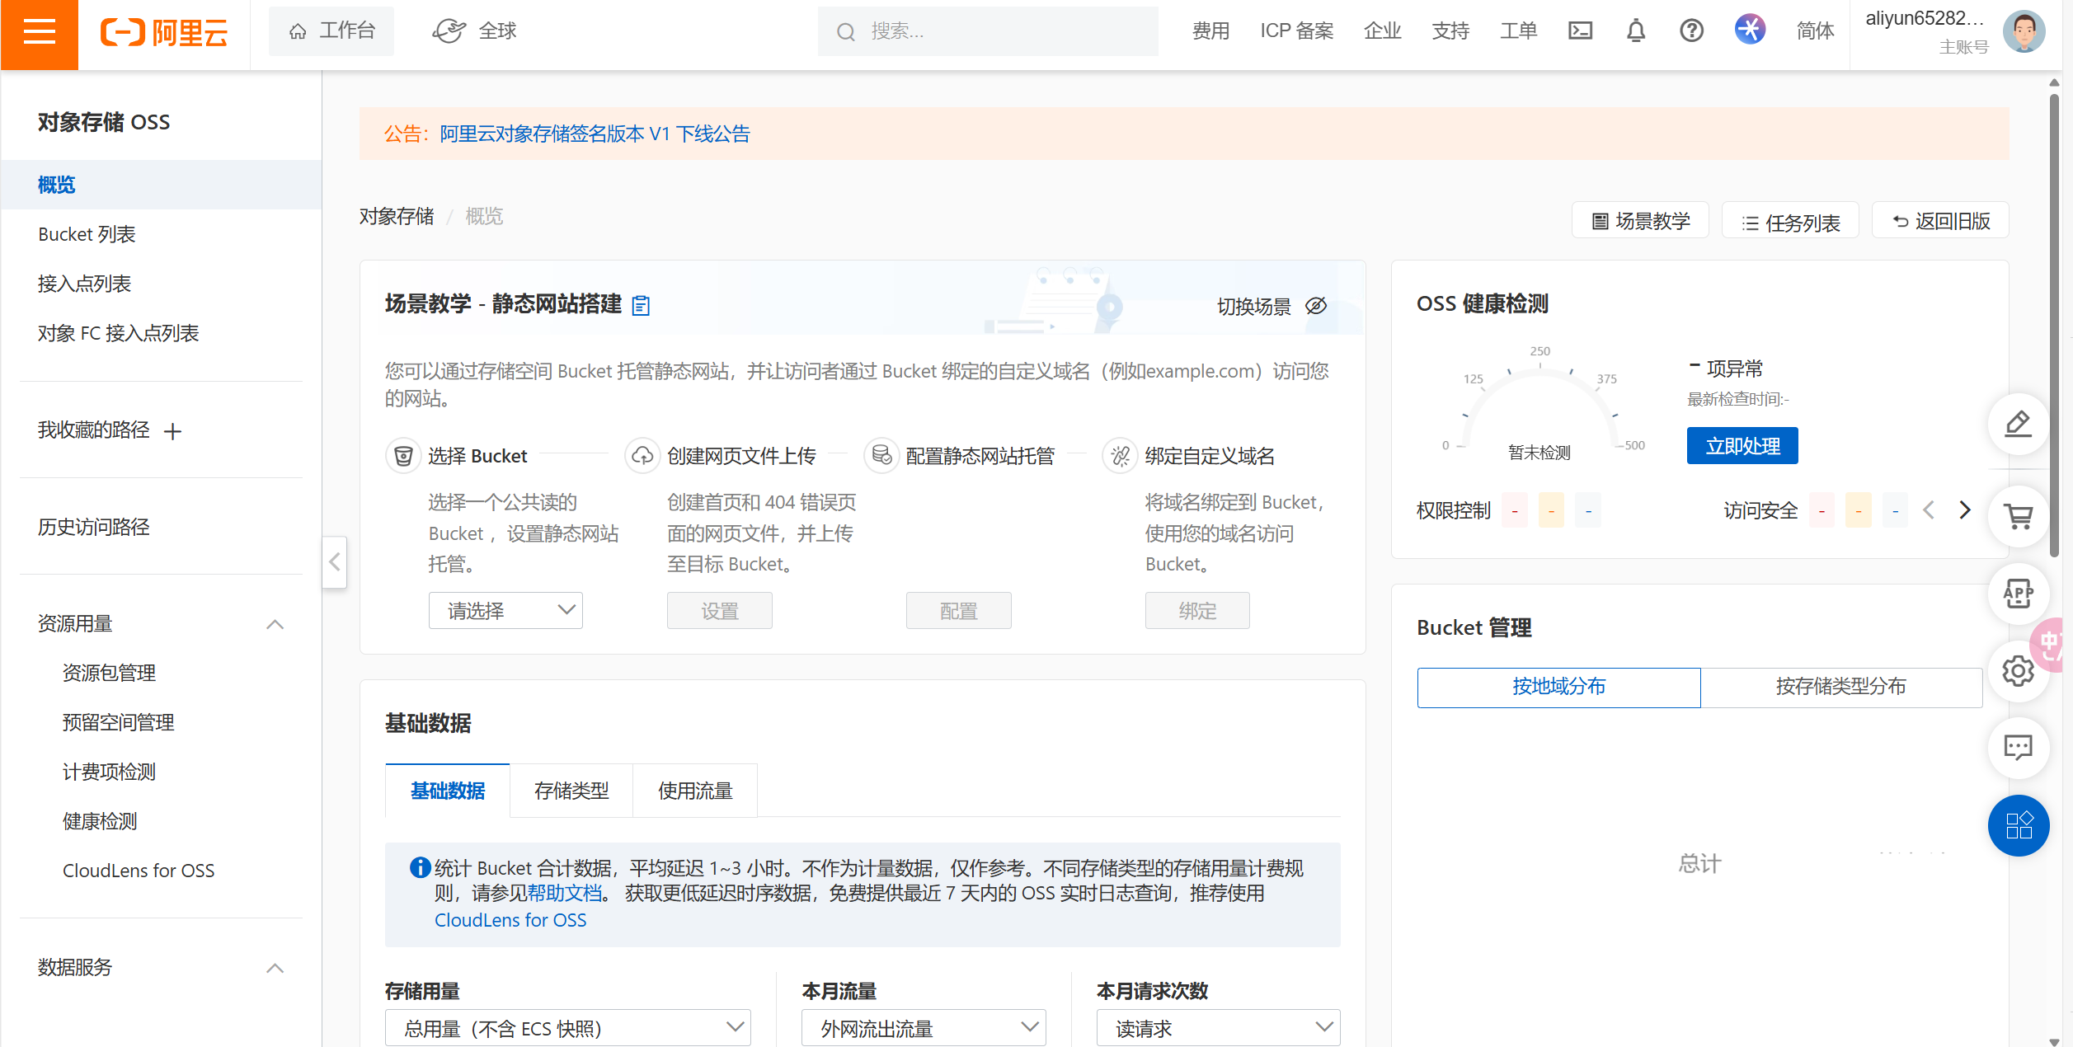The width and height of the screenshot is (2073, 1047).
Task: Open the V1 signature offline announcement link
Action: (595, 134)
